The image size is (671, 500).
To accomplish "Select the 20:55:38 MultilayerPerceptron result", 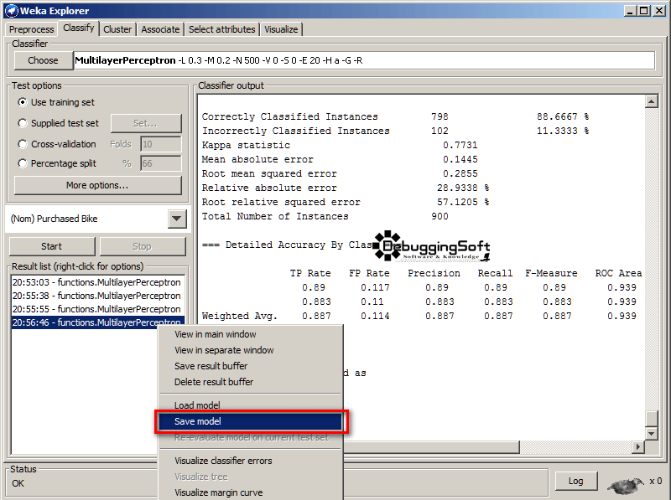I will (97, 296).
